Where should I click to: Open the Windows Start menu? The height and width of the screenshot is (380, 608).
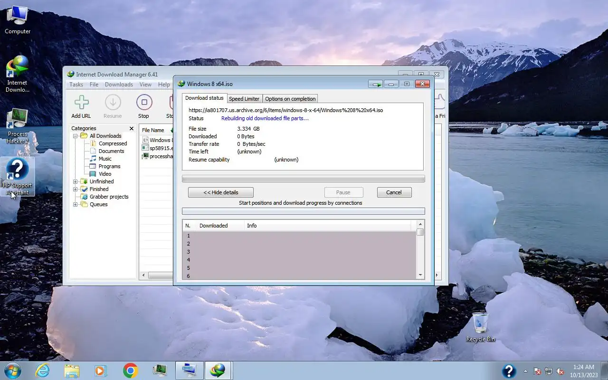[12, 370]
